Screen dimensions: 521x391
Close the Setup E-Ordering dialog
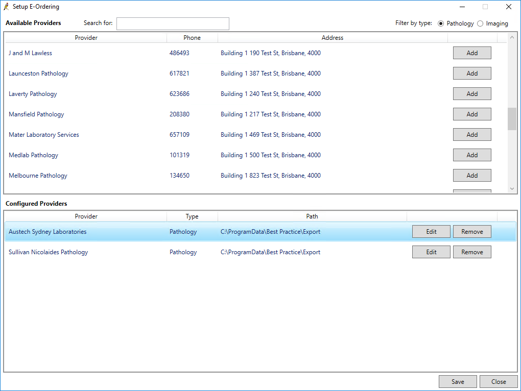pyautogui.click(x=499, y=382)
